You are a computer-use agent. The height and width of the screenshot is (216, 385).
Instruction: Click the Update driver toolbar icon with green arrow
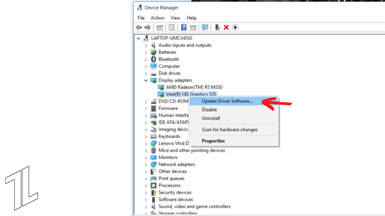(x=217, y=27)
